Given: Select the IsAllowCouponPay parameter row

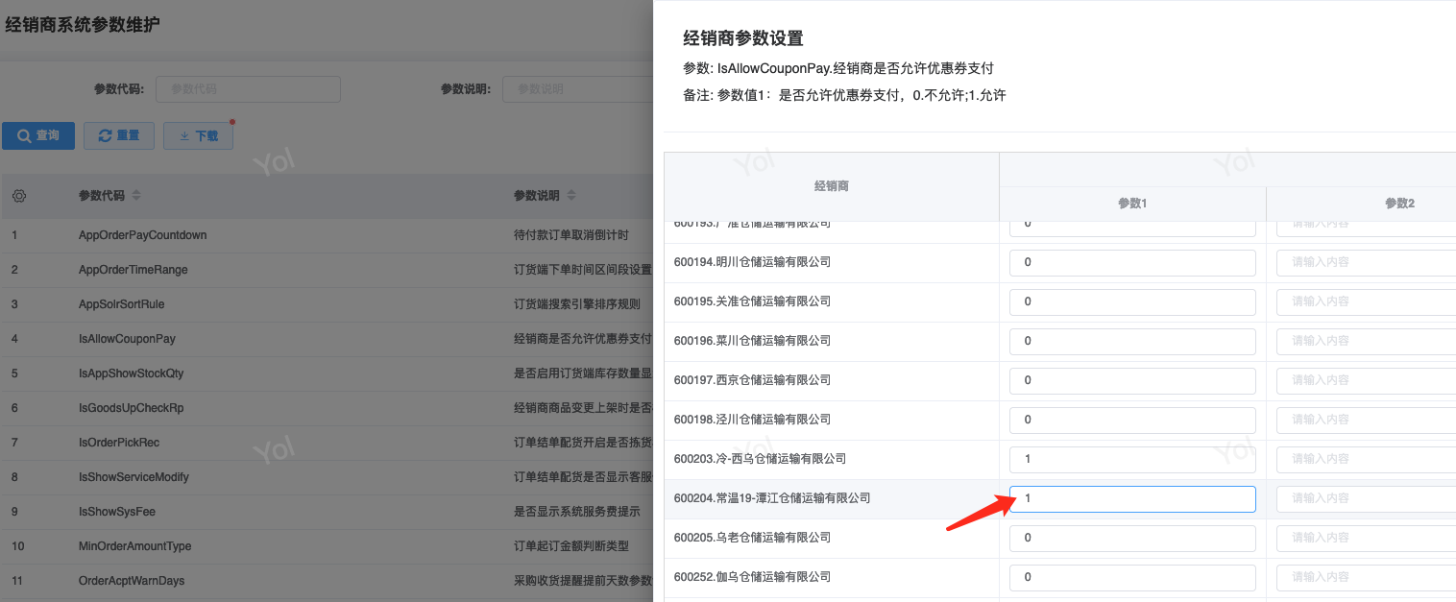Looking at the screenshot, I should click(x=327, y=339).
